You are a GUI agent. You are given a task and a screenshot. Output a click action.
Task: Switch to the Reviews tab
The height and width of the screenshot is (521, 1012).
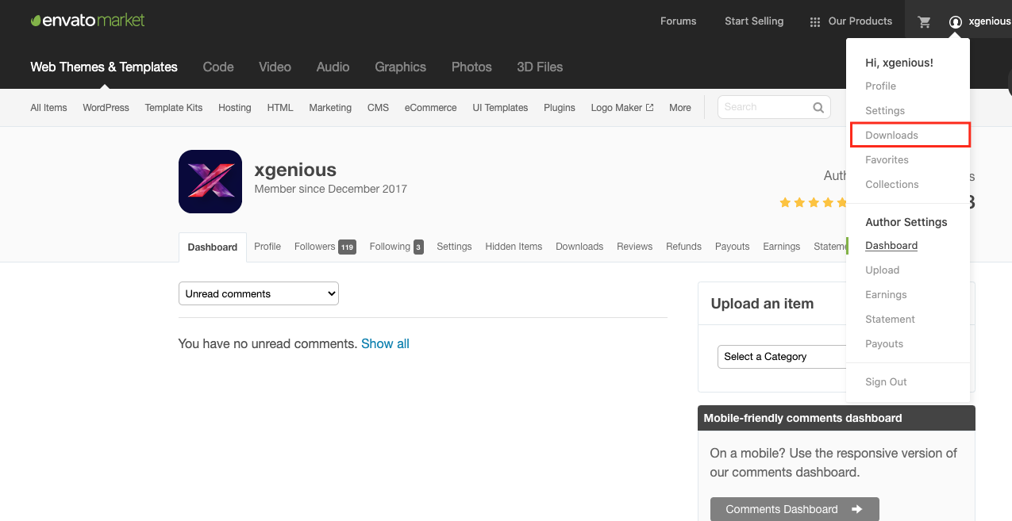click(634, 247)
